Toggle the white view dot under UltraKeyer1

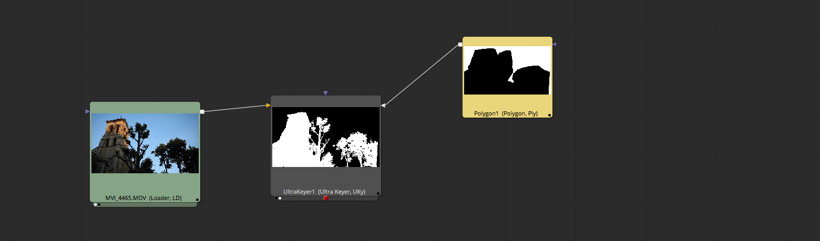click(280, 198)
